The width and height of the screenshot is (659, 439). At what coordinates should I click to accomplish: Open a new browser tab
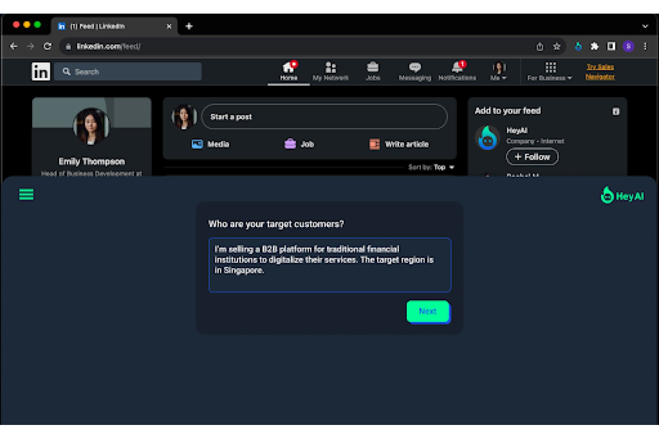click(189, 26)
